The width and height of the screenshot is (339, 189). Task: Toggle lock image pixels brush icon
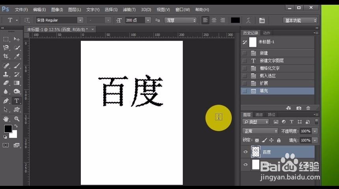pyautogui.click(x=264, y=140)
